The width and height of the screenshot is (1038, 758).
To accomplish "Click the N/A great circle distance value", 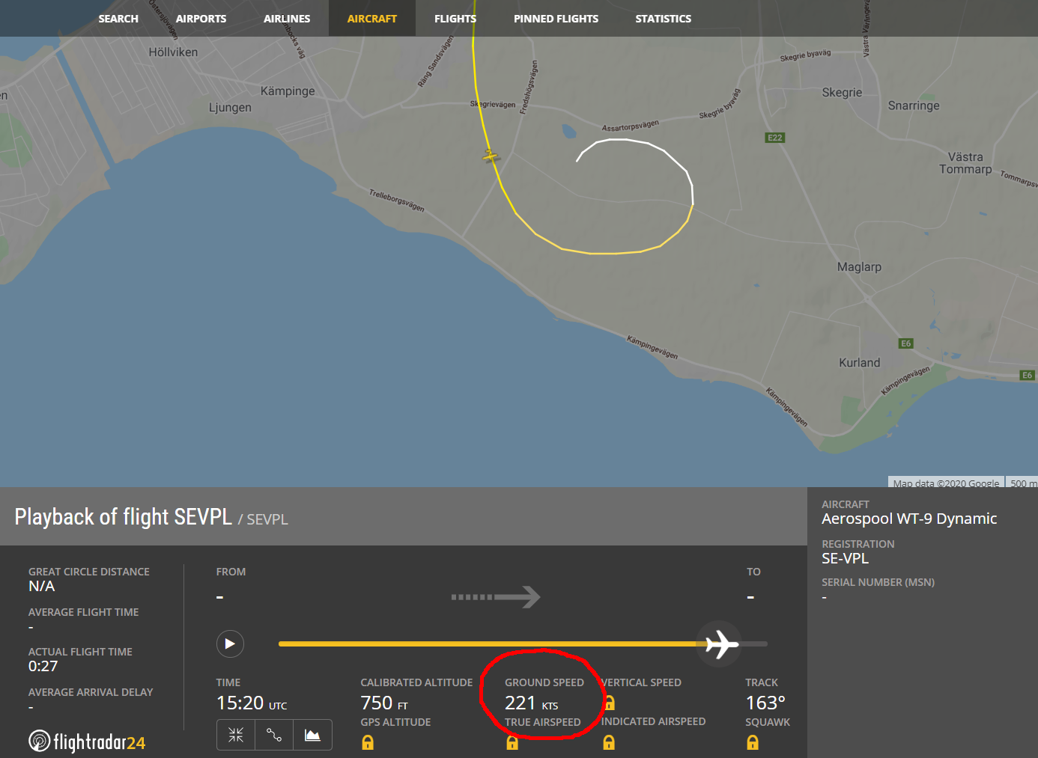I will click(x=42, y=586).
